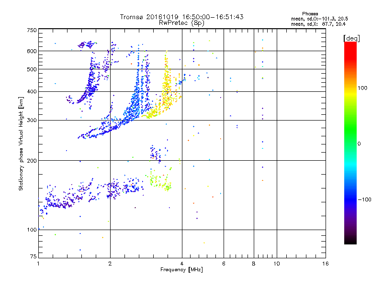The height and width of the screenshot is (287, 383).
Task: Click the y-axis tick label '300'
Action: [x=32, y=121]
